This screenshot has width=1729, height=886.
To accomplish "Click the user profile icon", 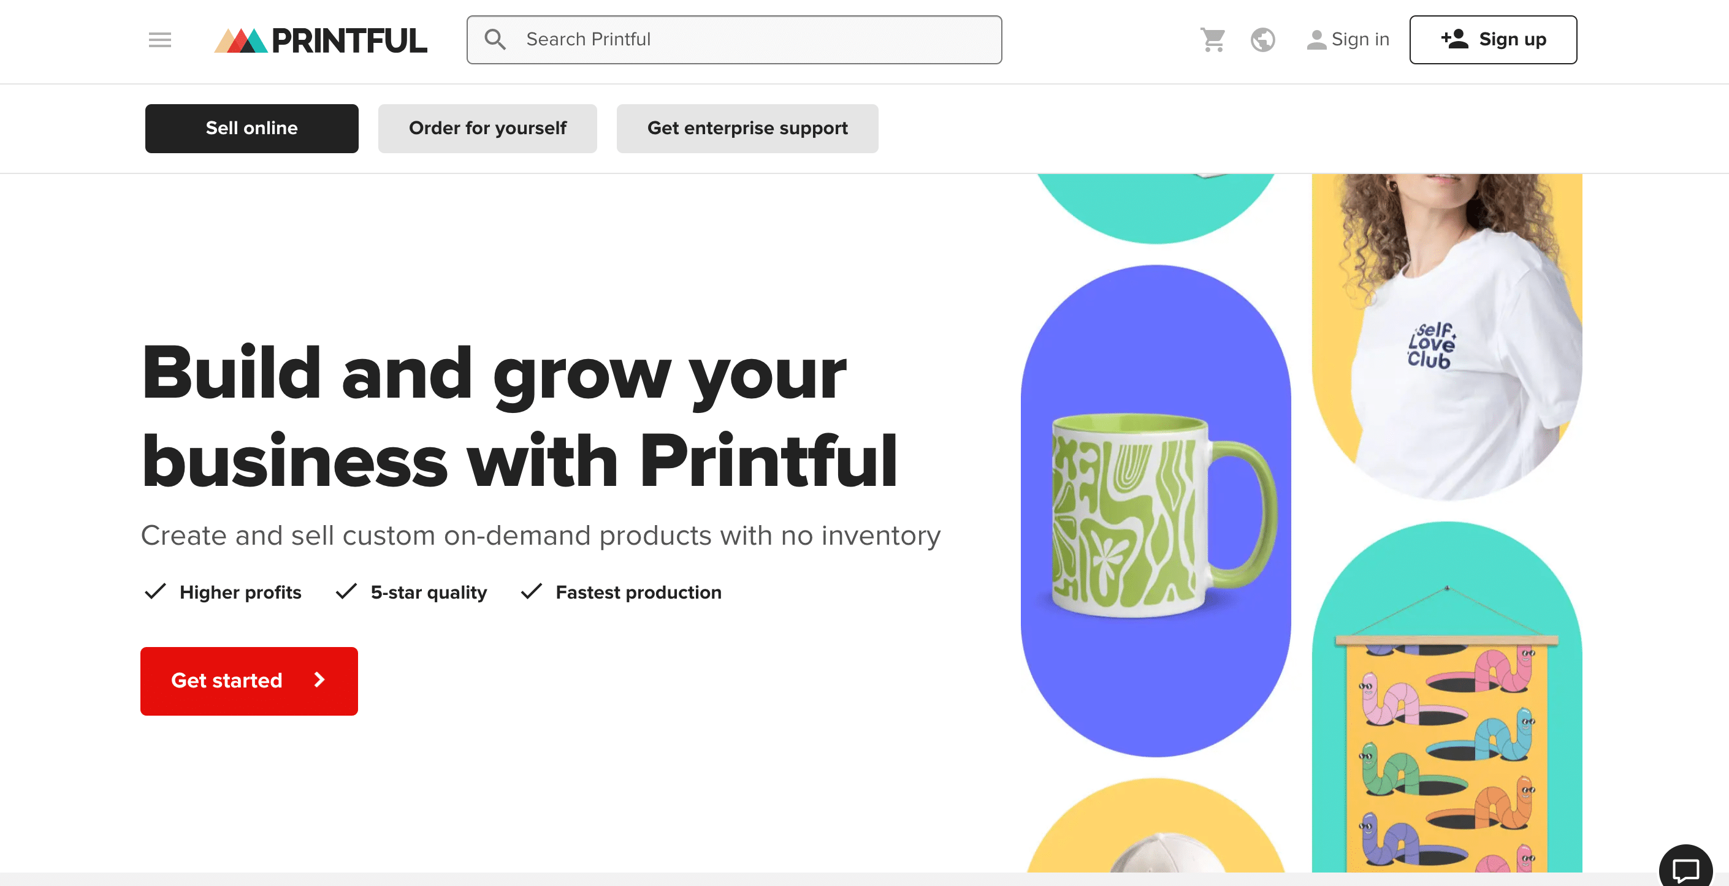I will (x=1315, y=40).
